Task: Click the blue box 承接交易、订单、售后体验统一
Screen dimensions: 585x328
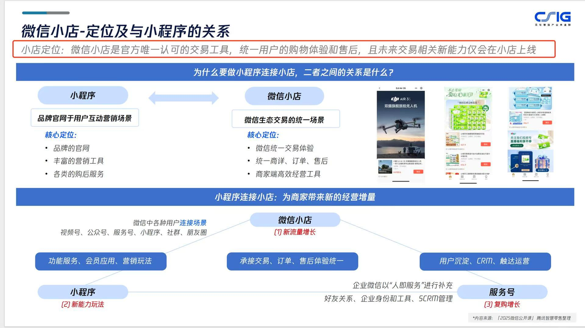Action: 292,261
